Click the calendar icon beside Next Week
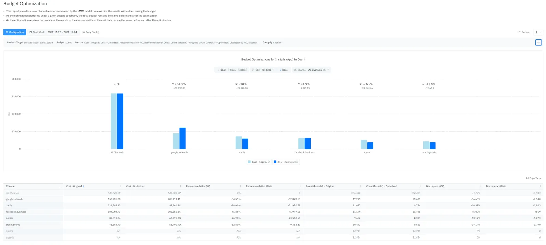Viewport: 546px width, 245px height. pyautogui.click(x=31, y=32)
